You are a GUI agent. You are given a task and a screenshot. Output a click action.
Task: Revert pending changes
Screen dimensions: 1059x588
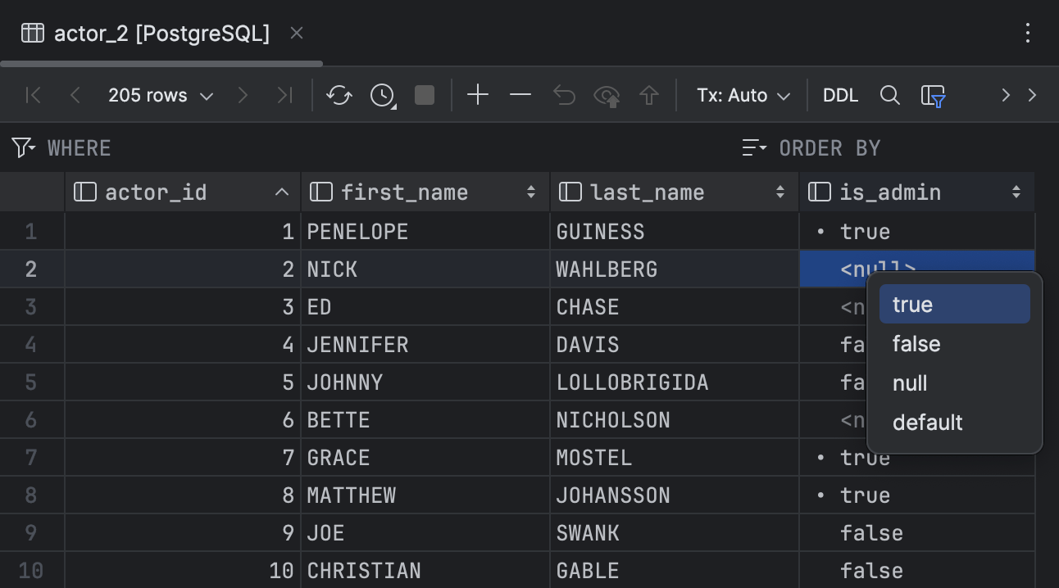click(x=564, y=95)
